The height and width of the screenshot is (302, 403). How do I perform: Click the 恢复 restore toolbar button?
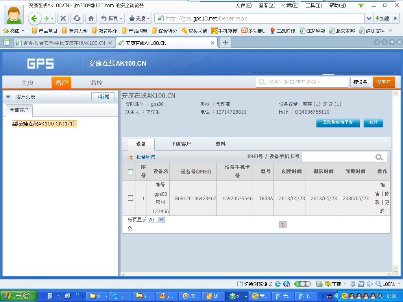(111, 18)
